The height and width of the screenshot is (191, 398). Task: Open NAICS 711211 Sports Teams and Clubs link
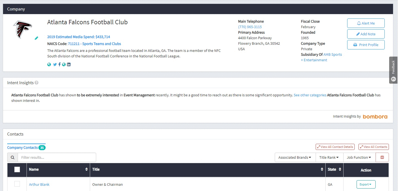94,44
